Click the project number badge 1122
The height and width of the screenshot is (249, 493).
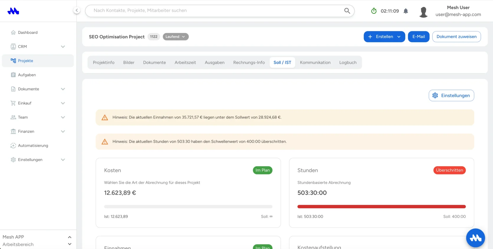[x=154, y=37]
